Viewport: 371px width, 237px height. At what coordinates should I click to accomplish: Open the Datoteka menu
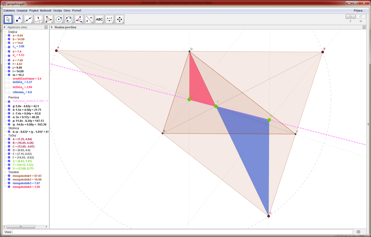point(9,11)
